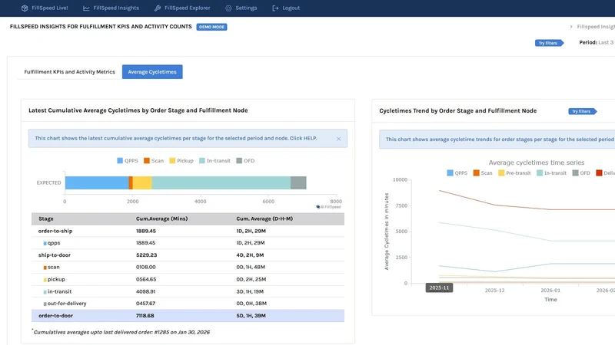
Task: Click the Settings gear icon
Action: pos(228,8)
